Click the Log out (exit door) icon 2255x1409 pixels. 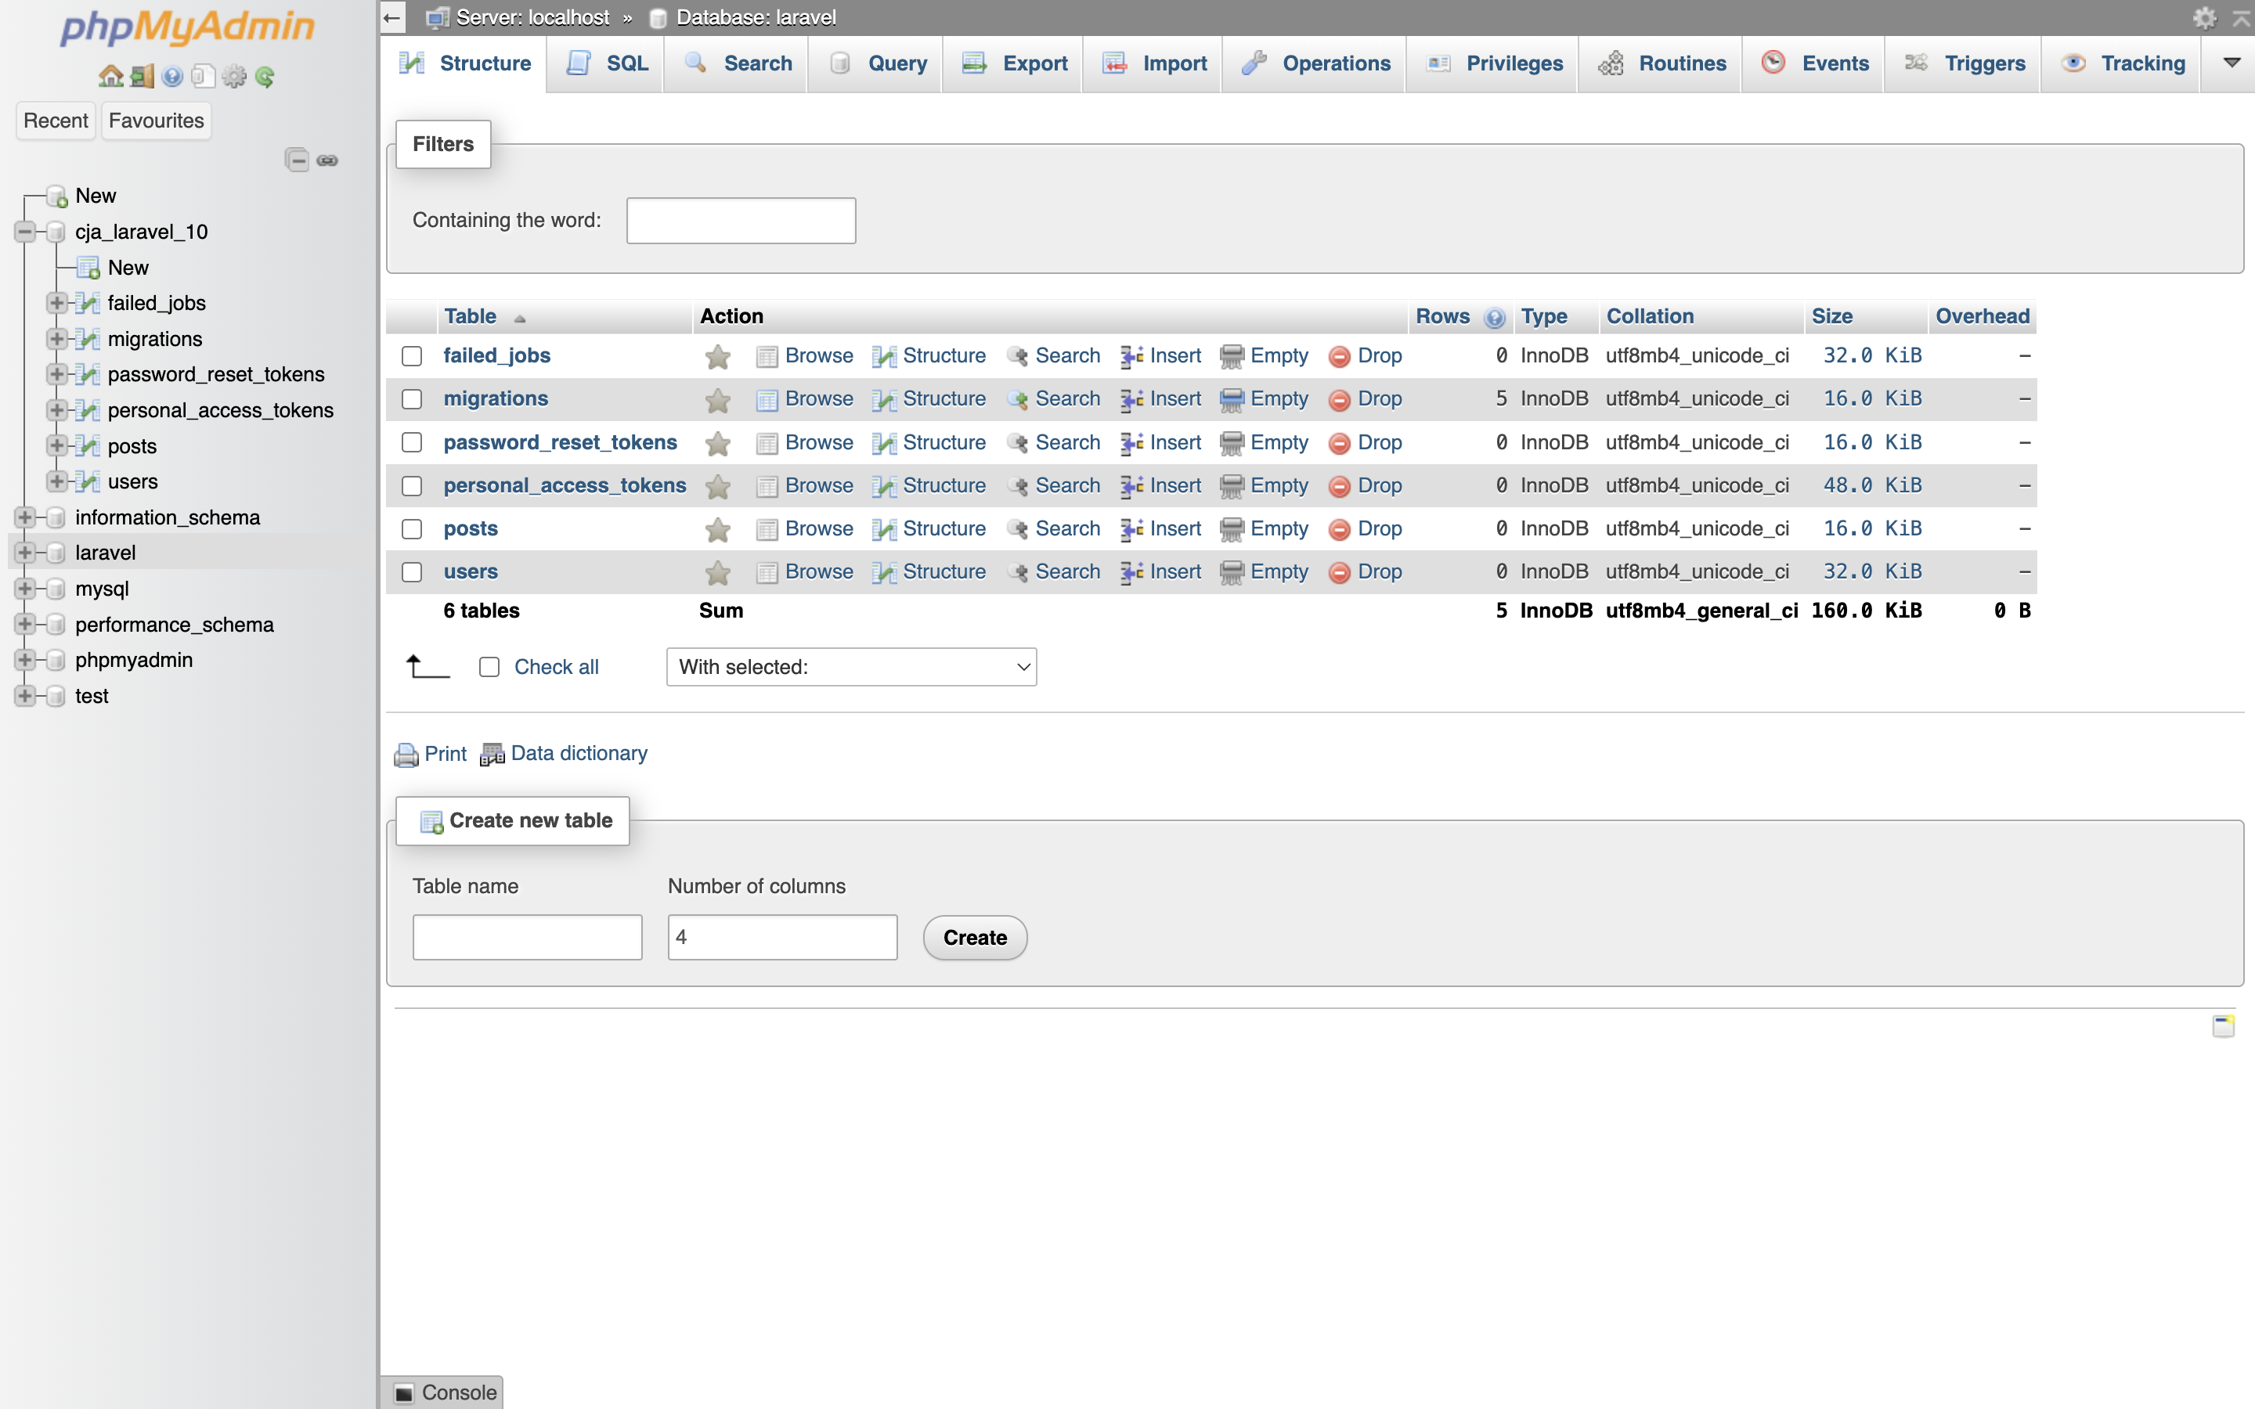[142, 77]
